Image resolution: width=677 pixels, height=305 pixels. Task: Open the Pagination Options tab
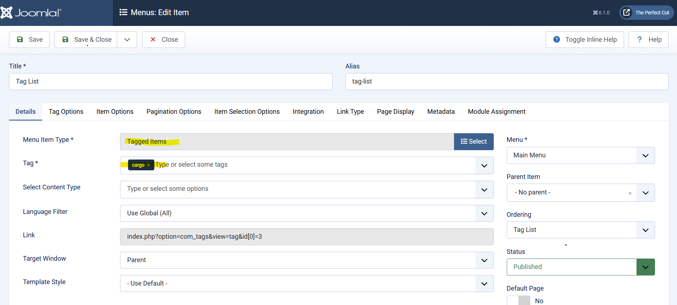(x=174, y=112)
